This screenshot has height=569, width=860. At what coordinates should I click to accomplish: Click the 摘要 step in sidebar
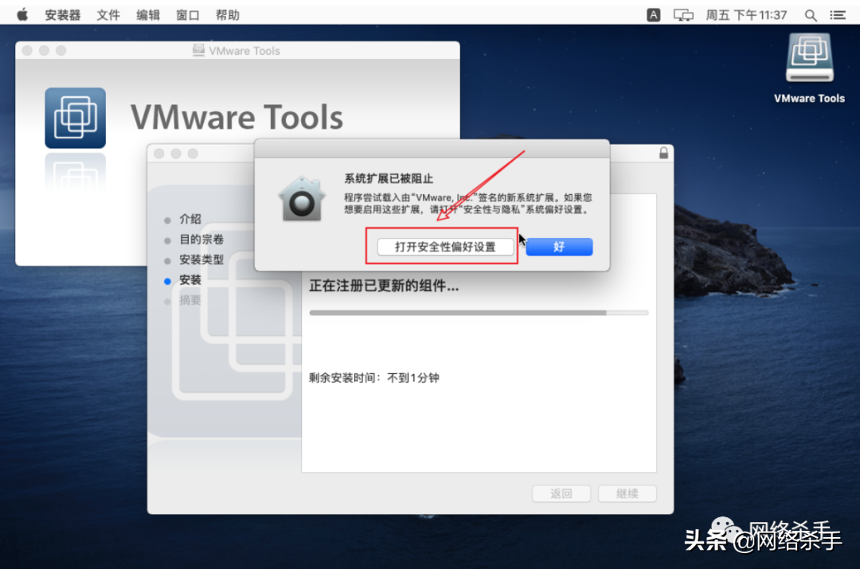click(x=190, y=300)
